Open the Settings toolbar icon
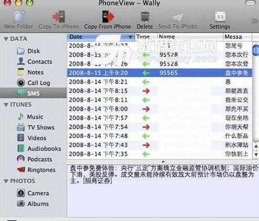This screenshot has width=259, height=221. tap(220, 17)
